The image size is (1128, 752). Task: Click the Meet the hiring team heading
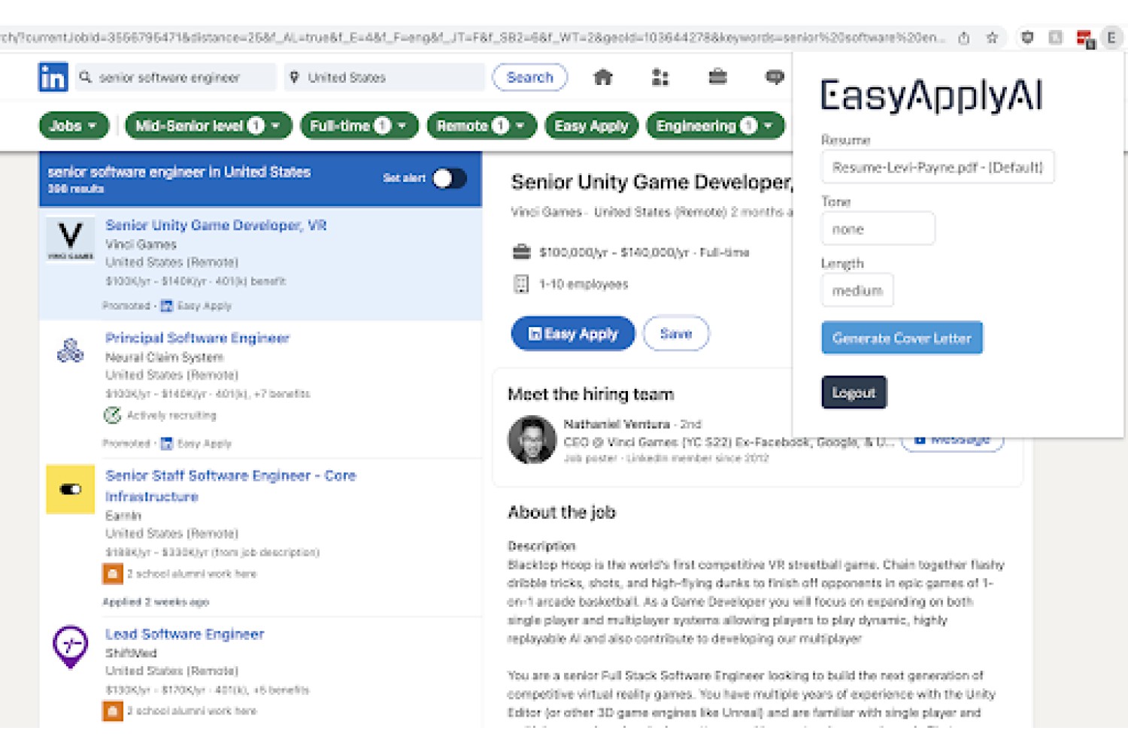[591, 394]
